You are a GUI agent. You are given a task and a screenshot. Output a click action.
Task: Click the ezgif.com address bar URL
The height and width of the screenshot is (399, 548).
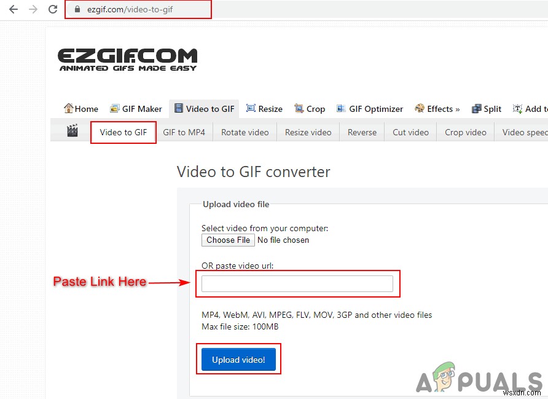pos(130,9)
